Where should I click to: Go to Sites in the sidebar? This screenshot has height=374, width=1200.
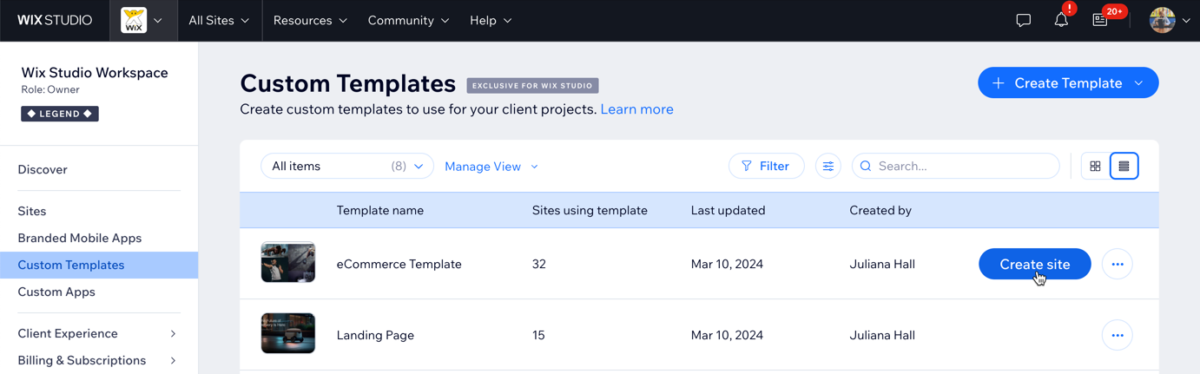pos(32,211)
